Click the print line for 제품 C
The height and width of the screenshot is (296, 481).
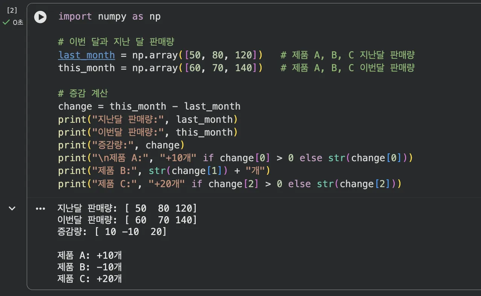230,184
